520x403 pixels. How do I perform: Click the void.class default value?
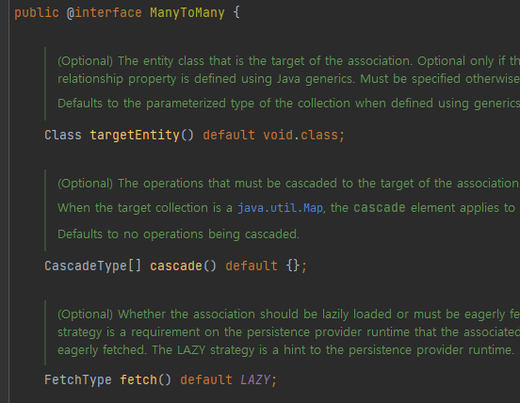pyautogui.click(x=301, y=136)
